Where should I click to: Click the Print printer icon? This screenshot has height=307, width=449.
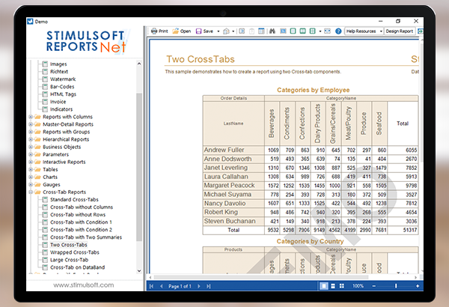(154, 31)
